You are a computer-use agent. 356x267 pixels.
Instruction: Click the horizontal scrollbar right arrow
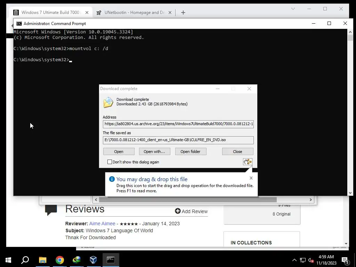310,200
